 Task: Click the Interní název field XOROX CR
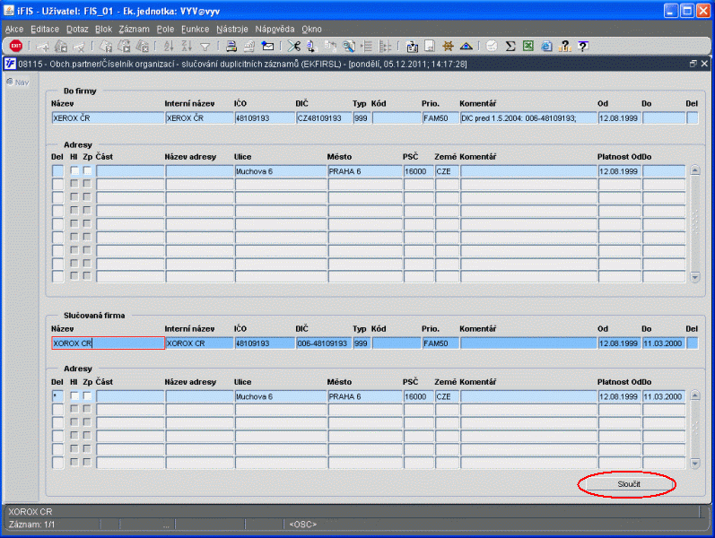click(199, 343)
